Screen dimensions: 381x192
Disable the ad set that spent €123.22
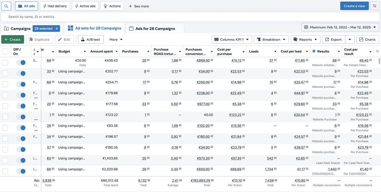pyautogui.click(x=21, y=117)
